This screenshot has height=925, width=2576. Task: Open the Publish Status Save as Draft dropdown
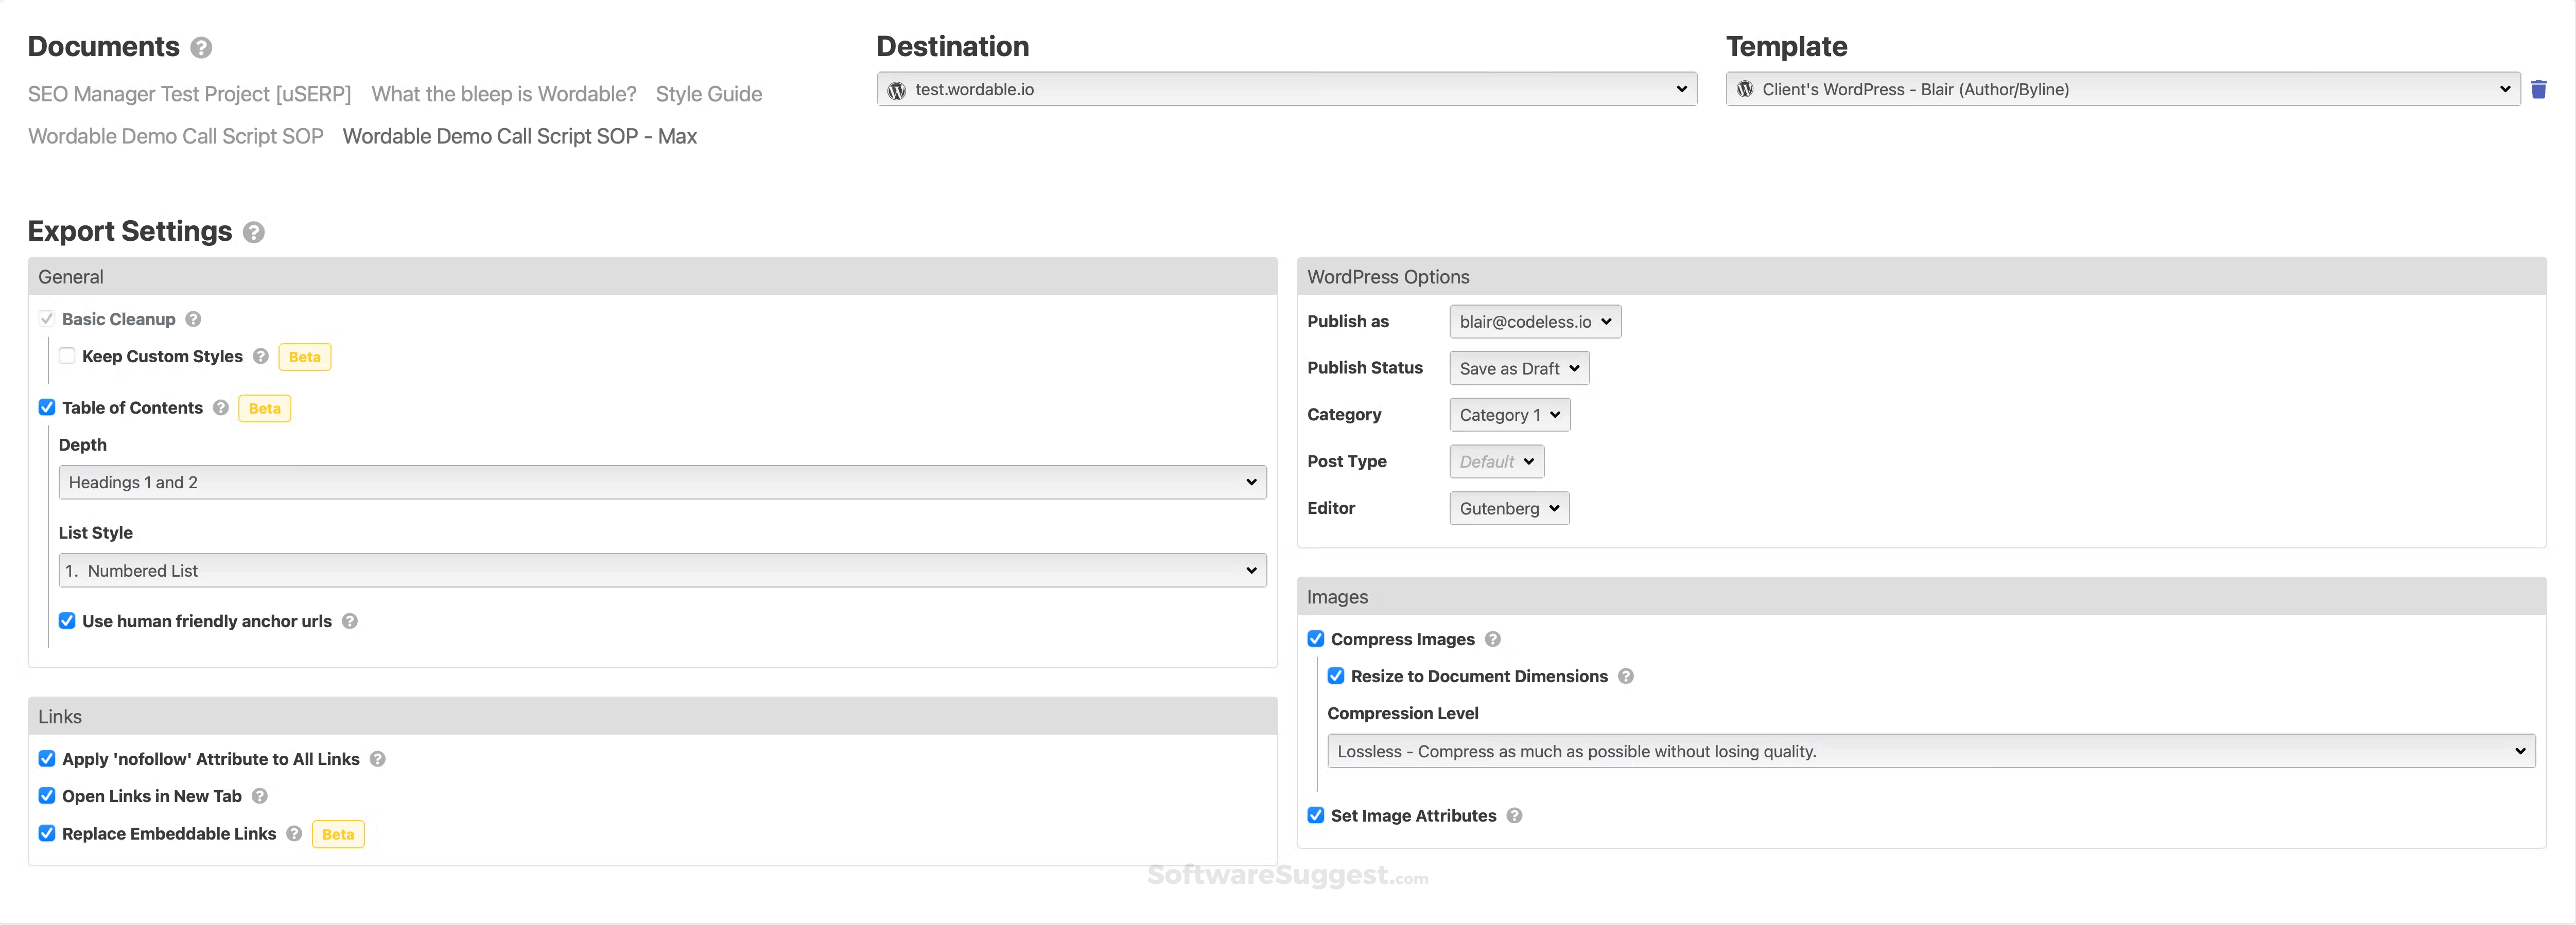(1518, 368)
